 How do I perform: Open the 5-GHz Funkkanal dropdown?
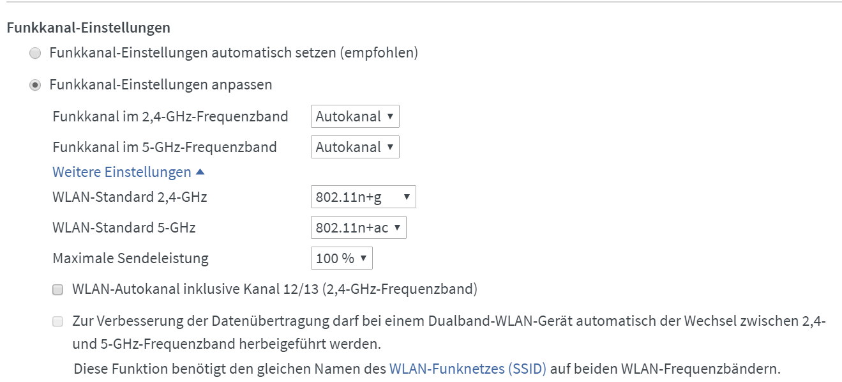[354, 147]
